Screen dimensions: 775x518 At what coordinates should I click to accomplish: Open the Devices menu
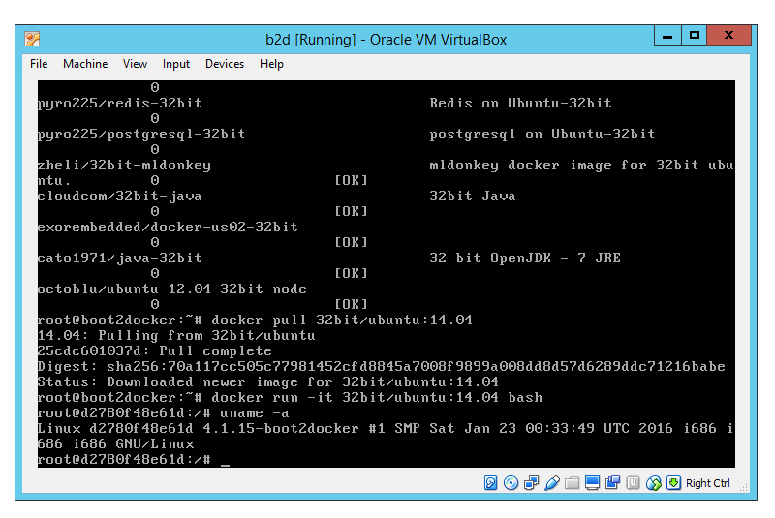pyautogui.click(x=225, y=64)
